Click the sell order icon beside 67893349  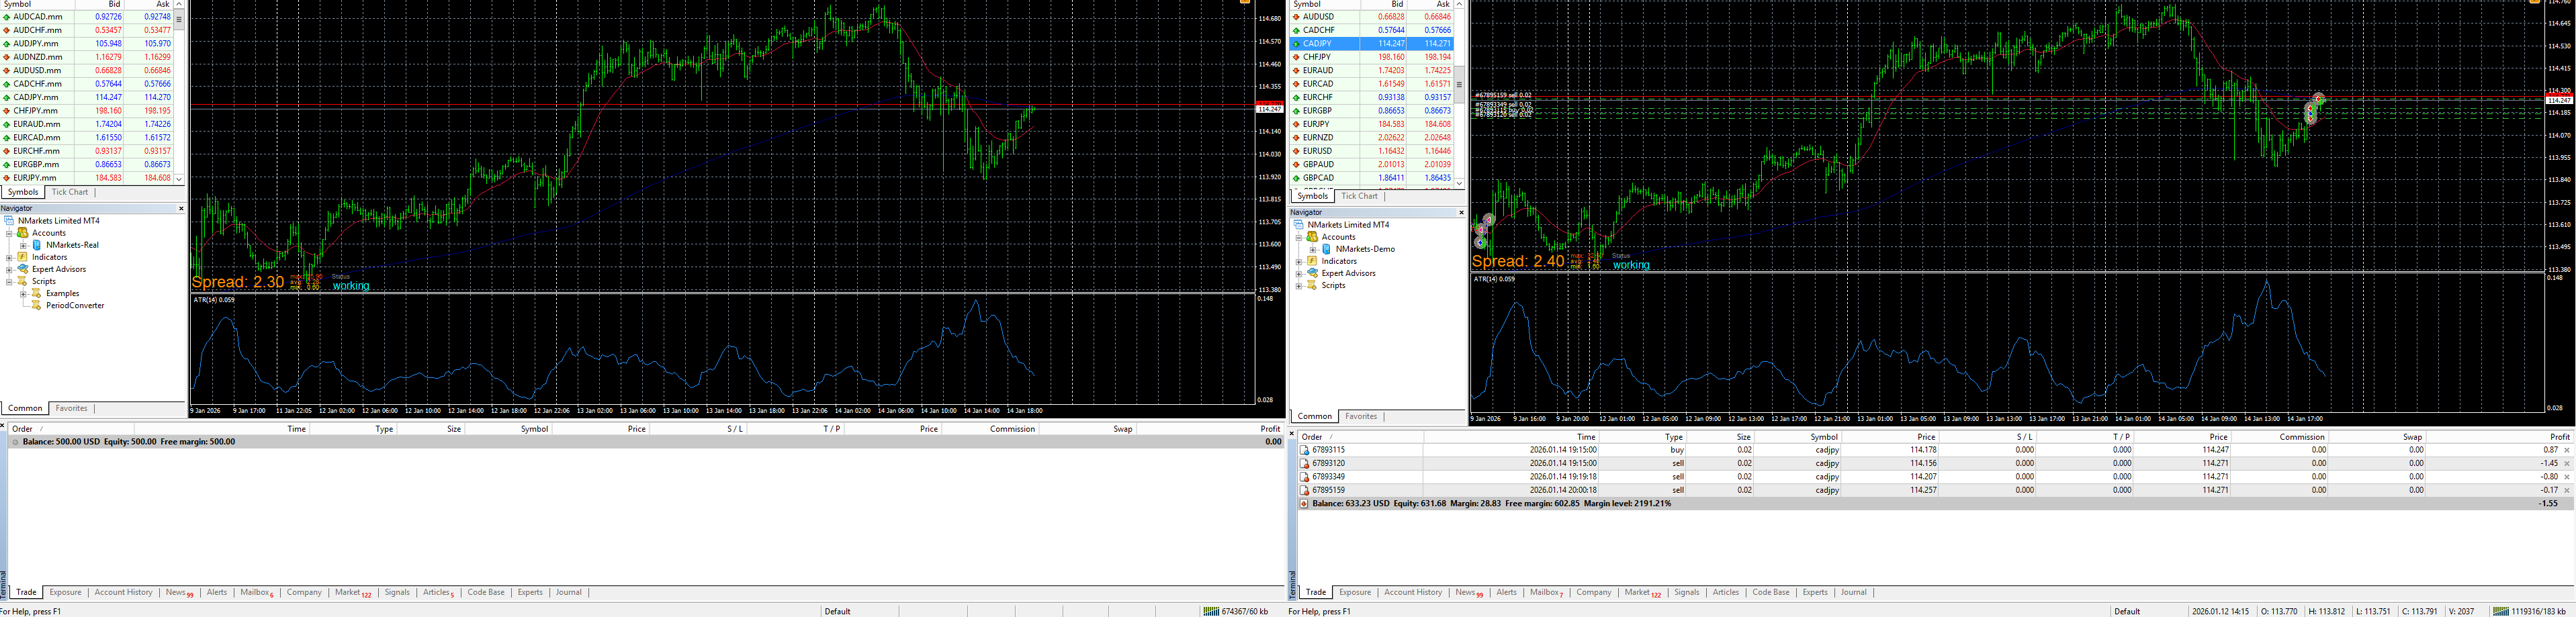[x=1304, y=477]
